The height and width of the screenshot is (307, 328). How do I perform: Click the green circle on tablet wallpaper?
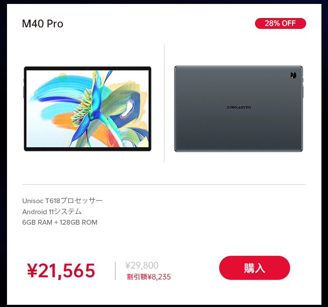[63, 77]
